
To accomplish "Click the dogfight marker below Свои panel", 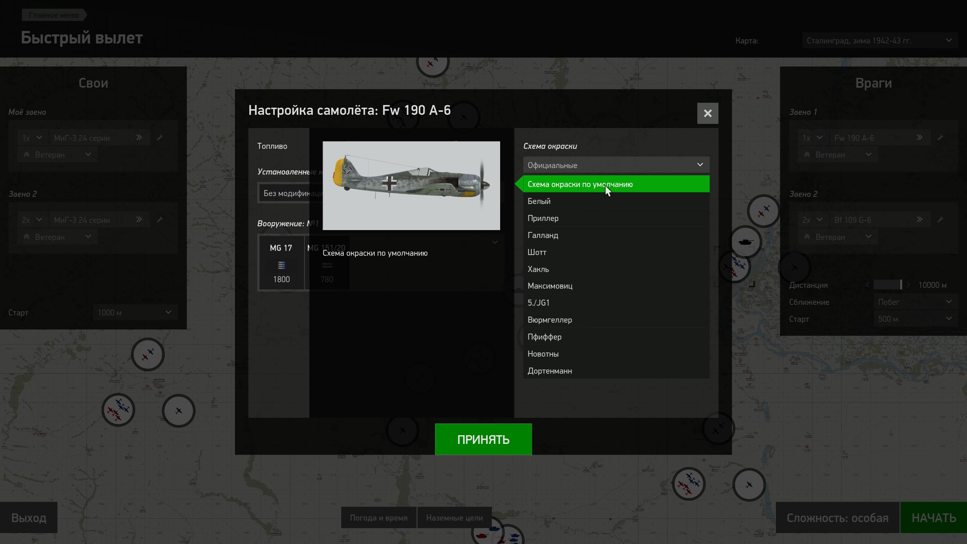I will coord(148,354).
